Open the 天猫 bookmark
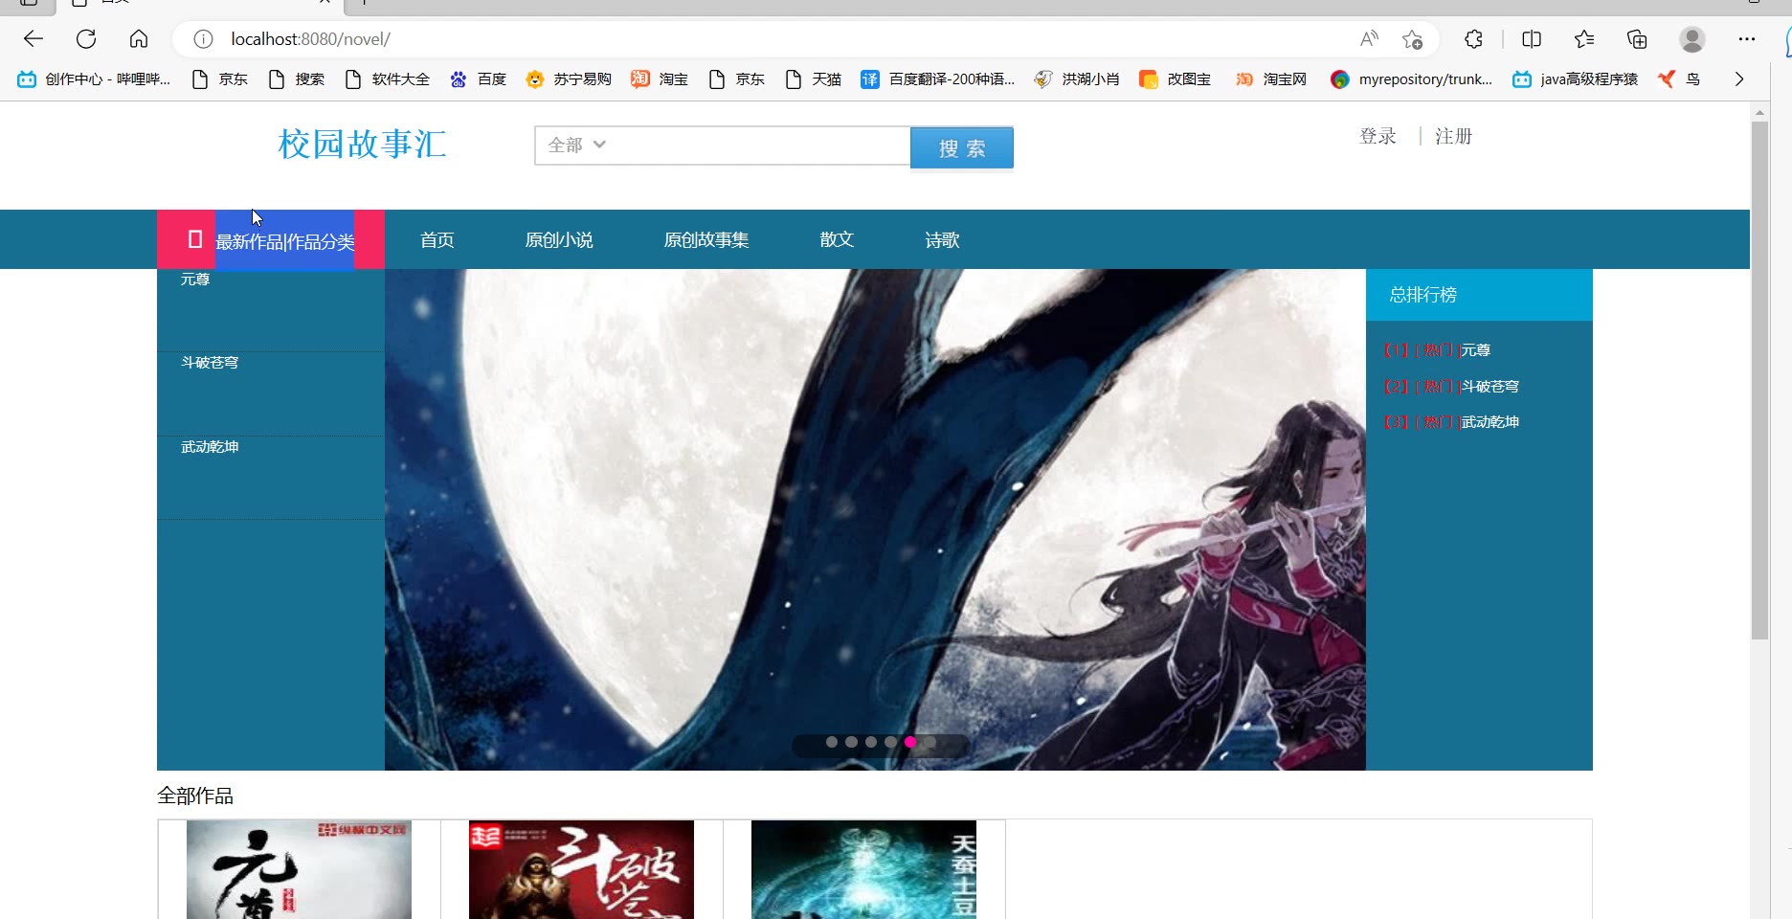 pos(813,79)
